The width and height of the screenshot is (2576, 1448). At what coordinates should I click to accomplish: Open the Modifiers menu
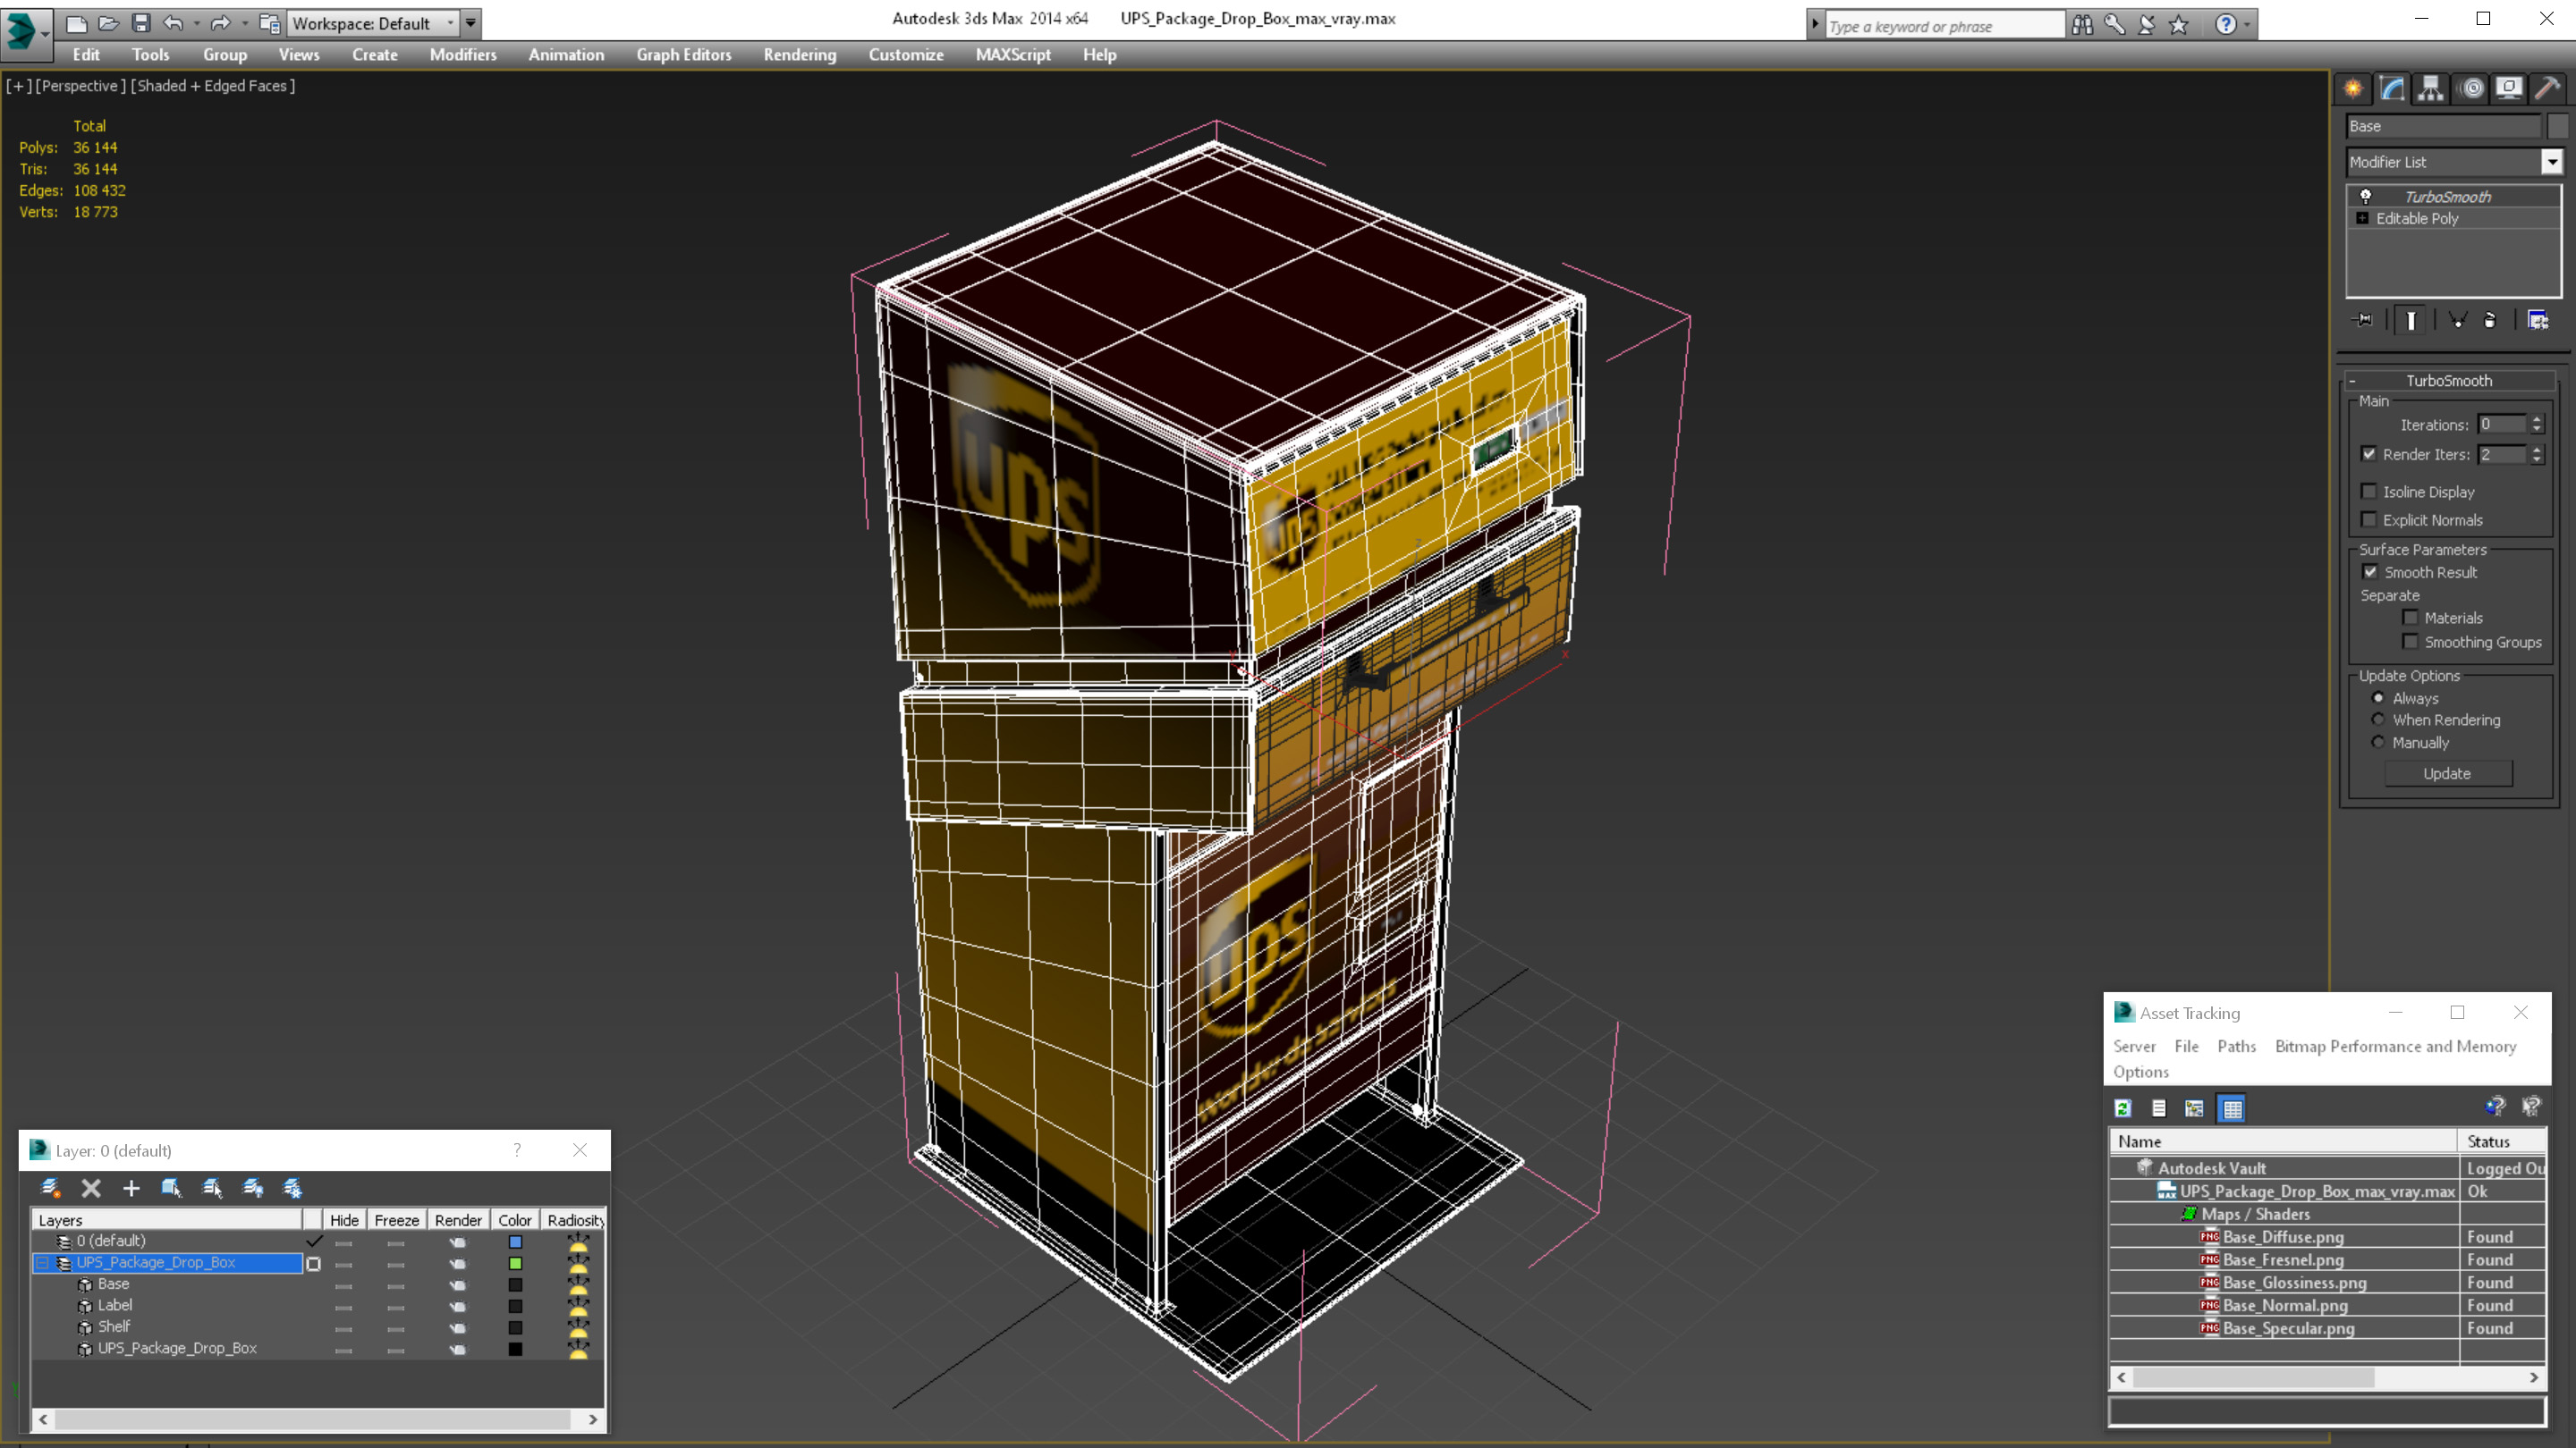463,55
